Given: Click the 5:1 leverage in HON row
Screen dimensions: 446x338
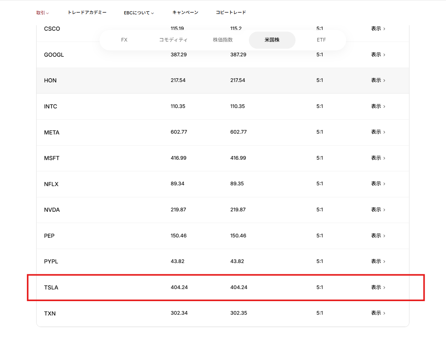Looking at the screenshot, I should click(320, 80).
